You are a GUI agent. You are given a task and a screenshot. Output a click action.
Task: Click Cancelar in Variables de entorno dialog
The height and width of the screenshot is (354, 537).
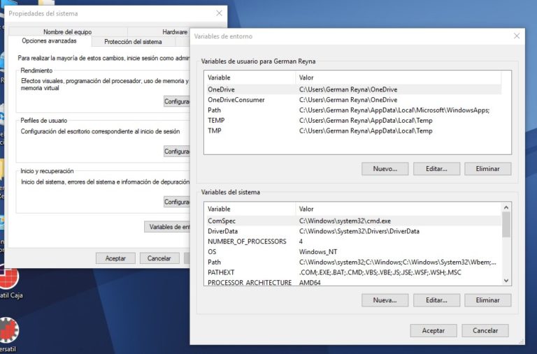tap(485, 330)
